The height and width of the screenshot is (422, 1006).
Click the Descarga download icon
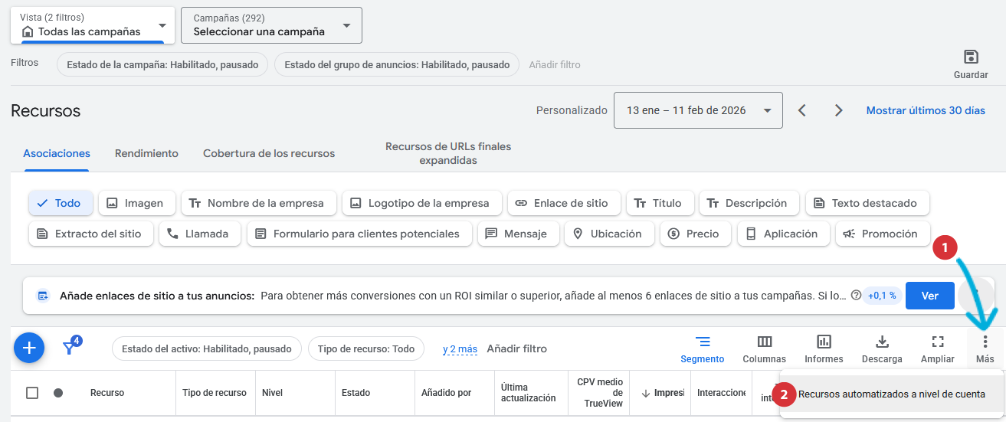(882, 348)
